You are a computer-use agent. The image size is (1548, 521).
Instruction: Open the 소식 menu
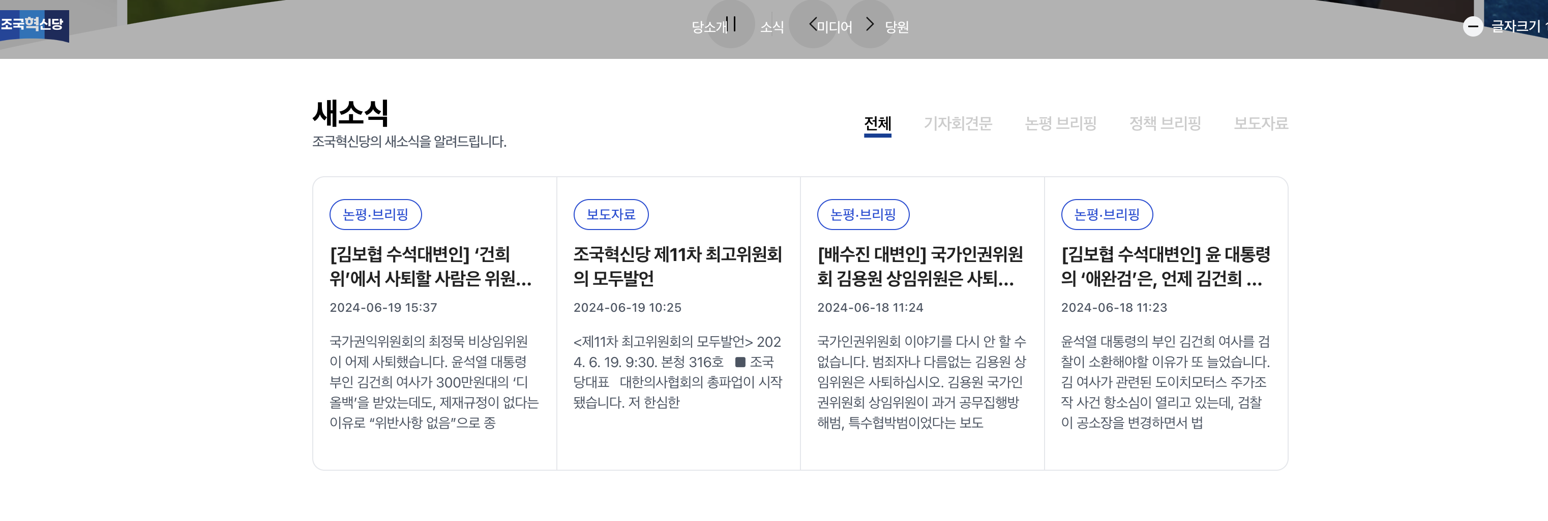click(x=772, y=27)
